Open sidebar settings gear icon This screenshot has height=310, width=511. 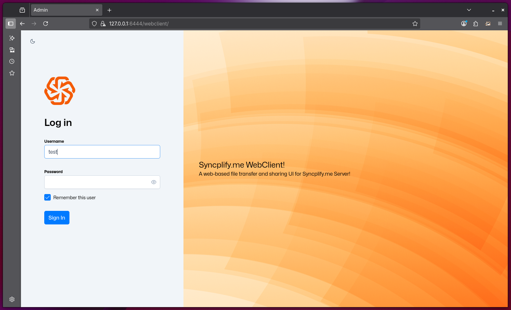(x=12, y=299)
